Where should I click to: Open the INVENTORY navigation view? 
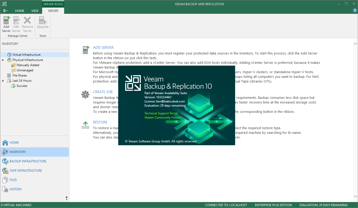click(x=35, y=152)
